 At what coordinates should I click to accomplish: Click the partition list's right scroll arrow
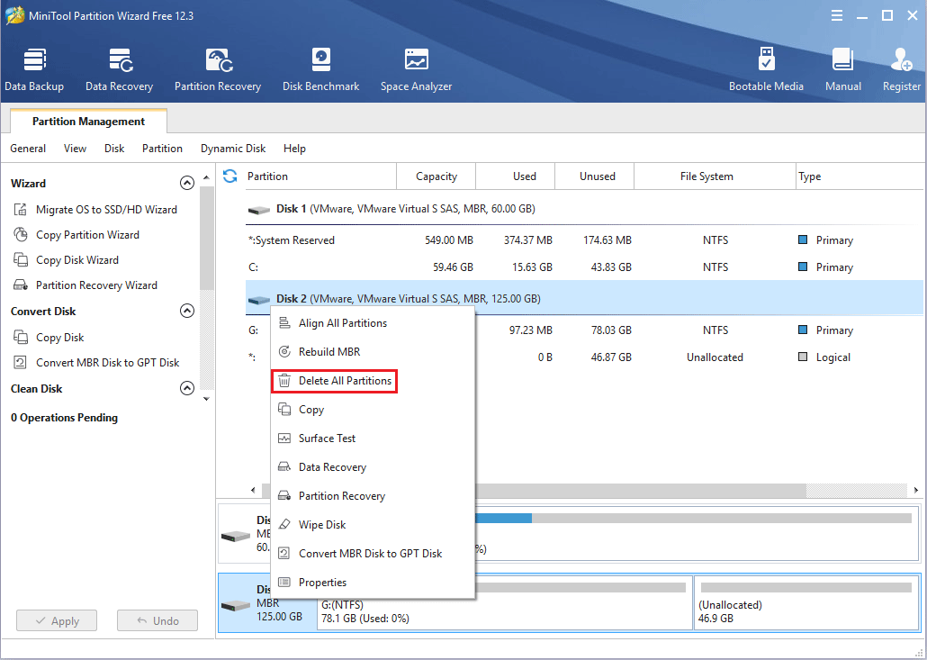(x=915, y=491)
